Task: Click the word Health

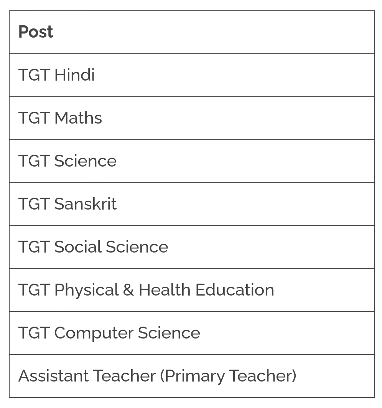Action: 165,290
